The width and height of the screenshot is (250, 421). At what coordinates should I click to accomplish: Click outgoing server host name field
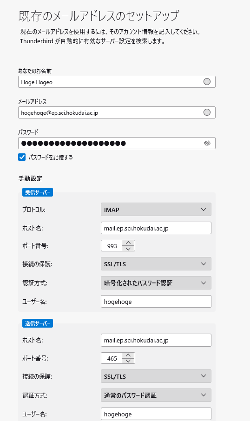point(156,340)
